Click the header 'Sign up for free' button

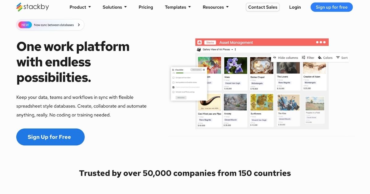point(331,7)
